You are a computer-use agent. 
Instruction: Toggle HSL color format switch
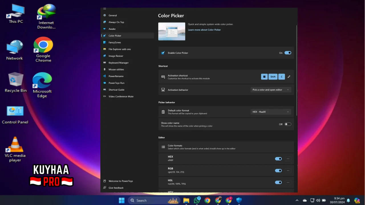click(278, 183)
